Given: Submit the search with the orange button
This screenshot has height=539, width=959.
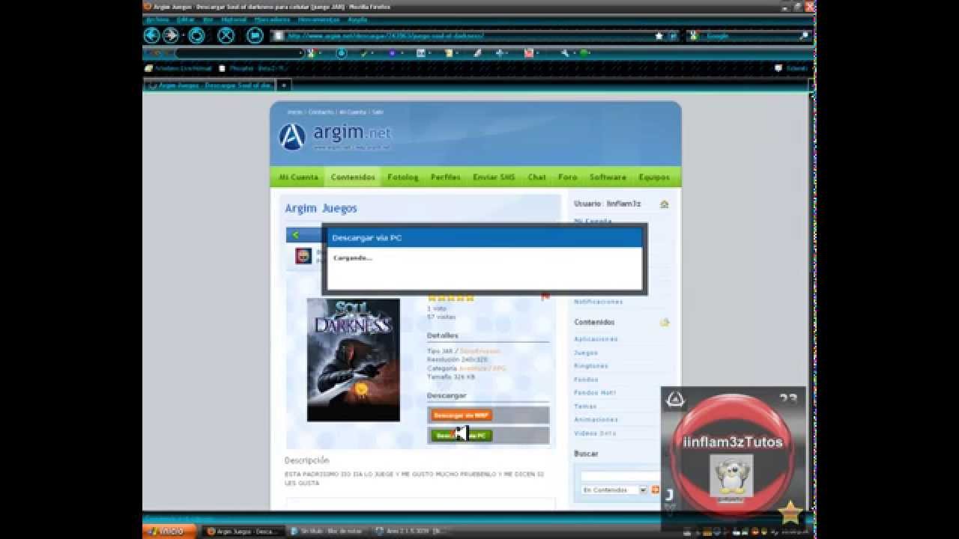Looking at the screenshot, I should 656,490.
